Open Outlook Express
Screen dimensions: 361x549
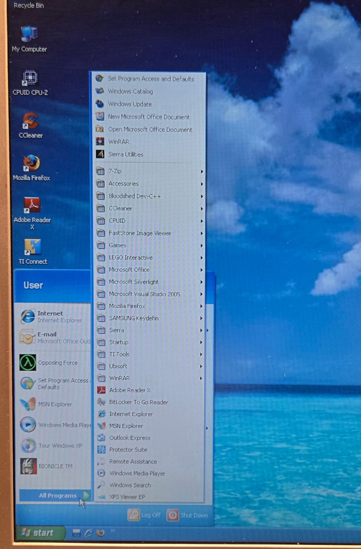[150, 438]
